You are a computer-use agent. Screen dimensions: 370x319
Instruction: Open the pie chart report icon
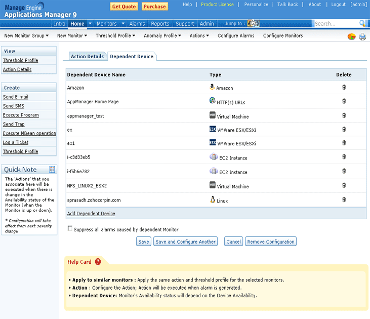tap(351, 36)
